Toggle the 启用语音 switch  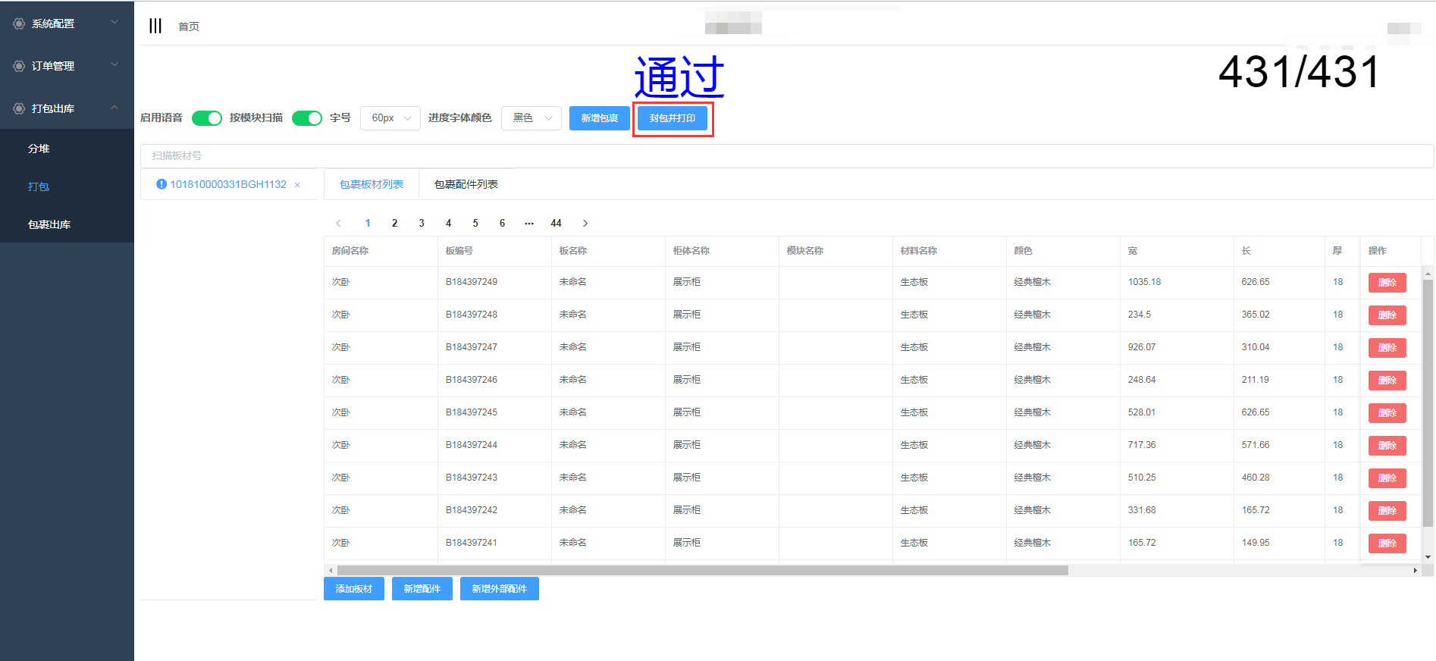(206, 118)
